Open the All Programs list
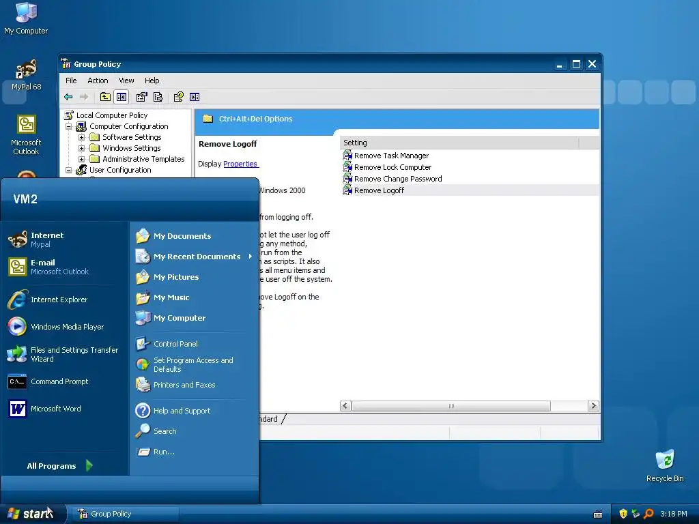 click(x=59, y=465)
